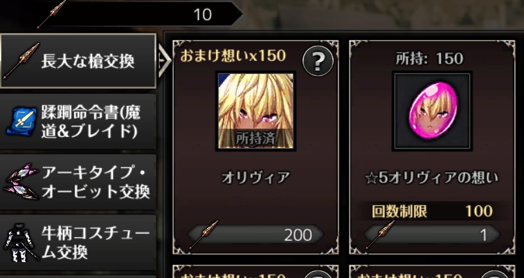
Task: Open the 長大な槍交換 exchange tab
Action: pos(78,61)
